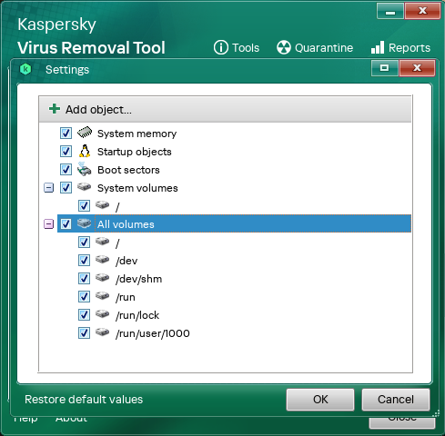445x436 pixels.
Task: Select the /run/lock volume entry
Action: click(137, 315)
